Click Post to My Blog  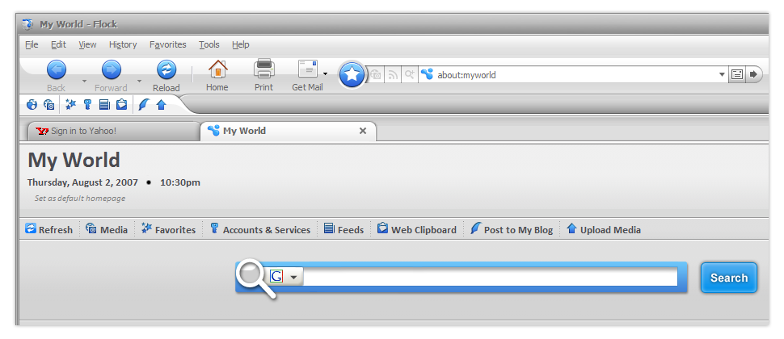(x=512, y=230)
